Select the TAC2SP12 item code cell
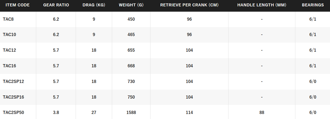This screenshot has height=119, width=330. [x=13, y=81]
